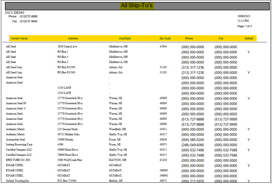
Task: Click city "Woodfield, OH"
Action: click(117, 129)
